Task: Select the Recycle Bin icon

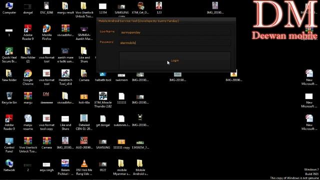Action: coord(9,98)
